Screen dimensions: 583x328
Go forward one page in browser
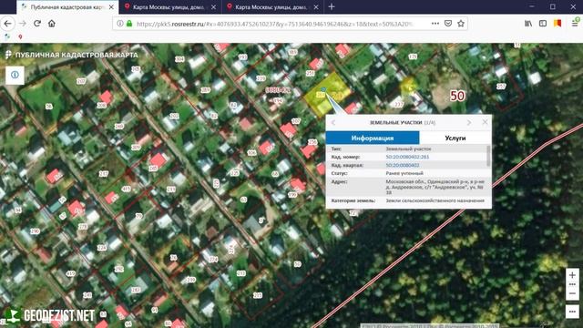click(22, 24)
